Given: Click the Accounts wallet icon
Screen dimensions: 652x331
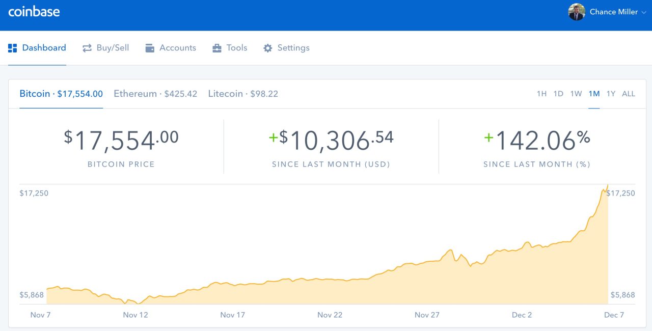Looking at the screenshot, I should (150, 48).
